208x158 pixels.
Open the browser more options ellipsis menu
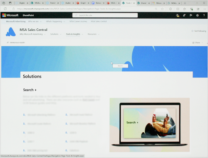tap(205, 9)
